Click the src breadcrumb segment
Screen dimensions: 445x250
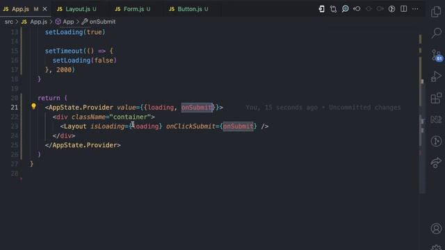9,22
